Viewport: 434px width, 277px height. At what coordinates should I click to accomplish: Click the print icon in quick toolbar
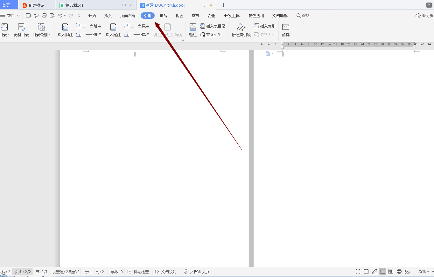[x=44, y=16]
